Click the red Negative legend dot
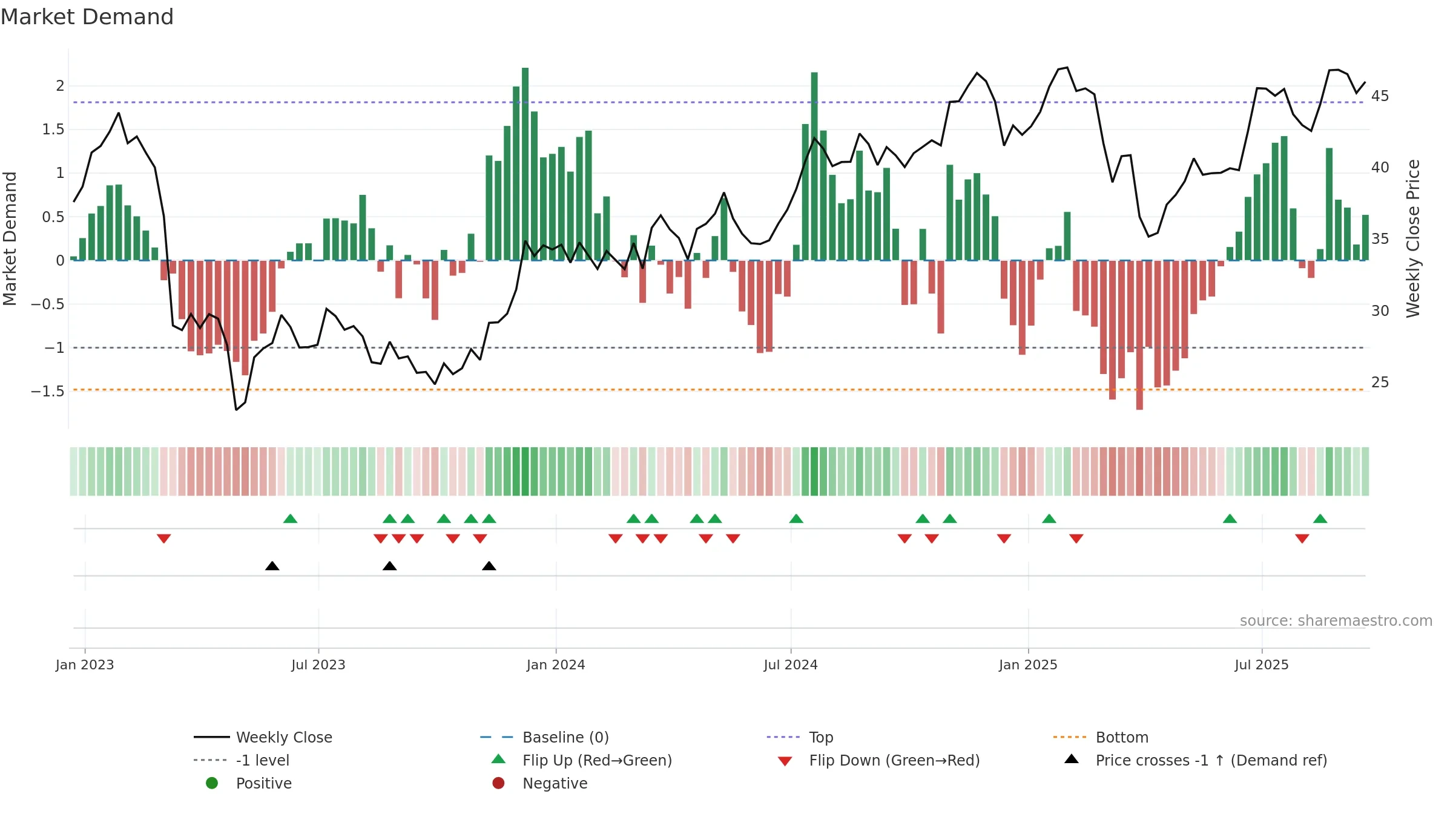Image resolution: width=1453 pixels, height=817 pixels. pyautogui.click(x=498, y=783)
